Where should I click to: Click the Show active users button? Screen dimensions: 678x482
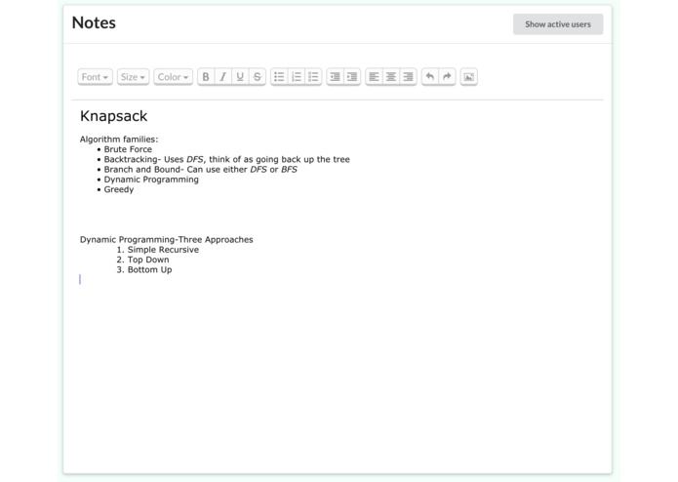pyautogui.click(x=558, y=24)
